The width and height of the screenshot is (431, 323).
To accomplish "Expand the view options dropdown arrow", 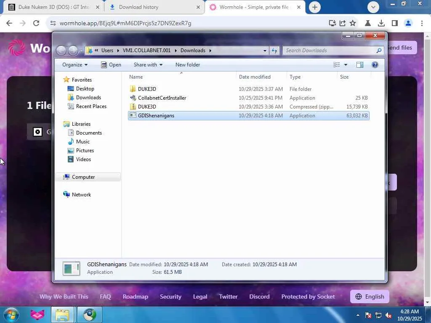I will point(346,65).
